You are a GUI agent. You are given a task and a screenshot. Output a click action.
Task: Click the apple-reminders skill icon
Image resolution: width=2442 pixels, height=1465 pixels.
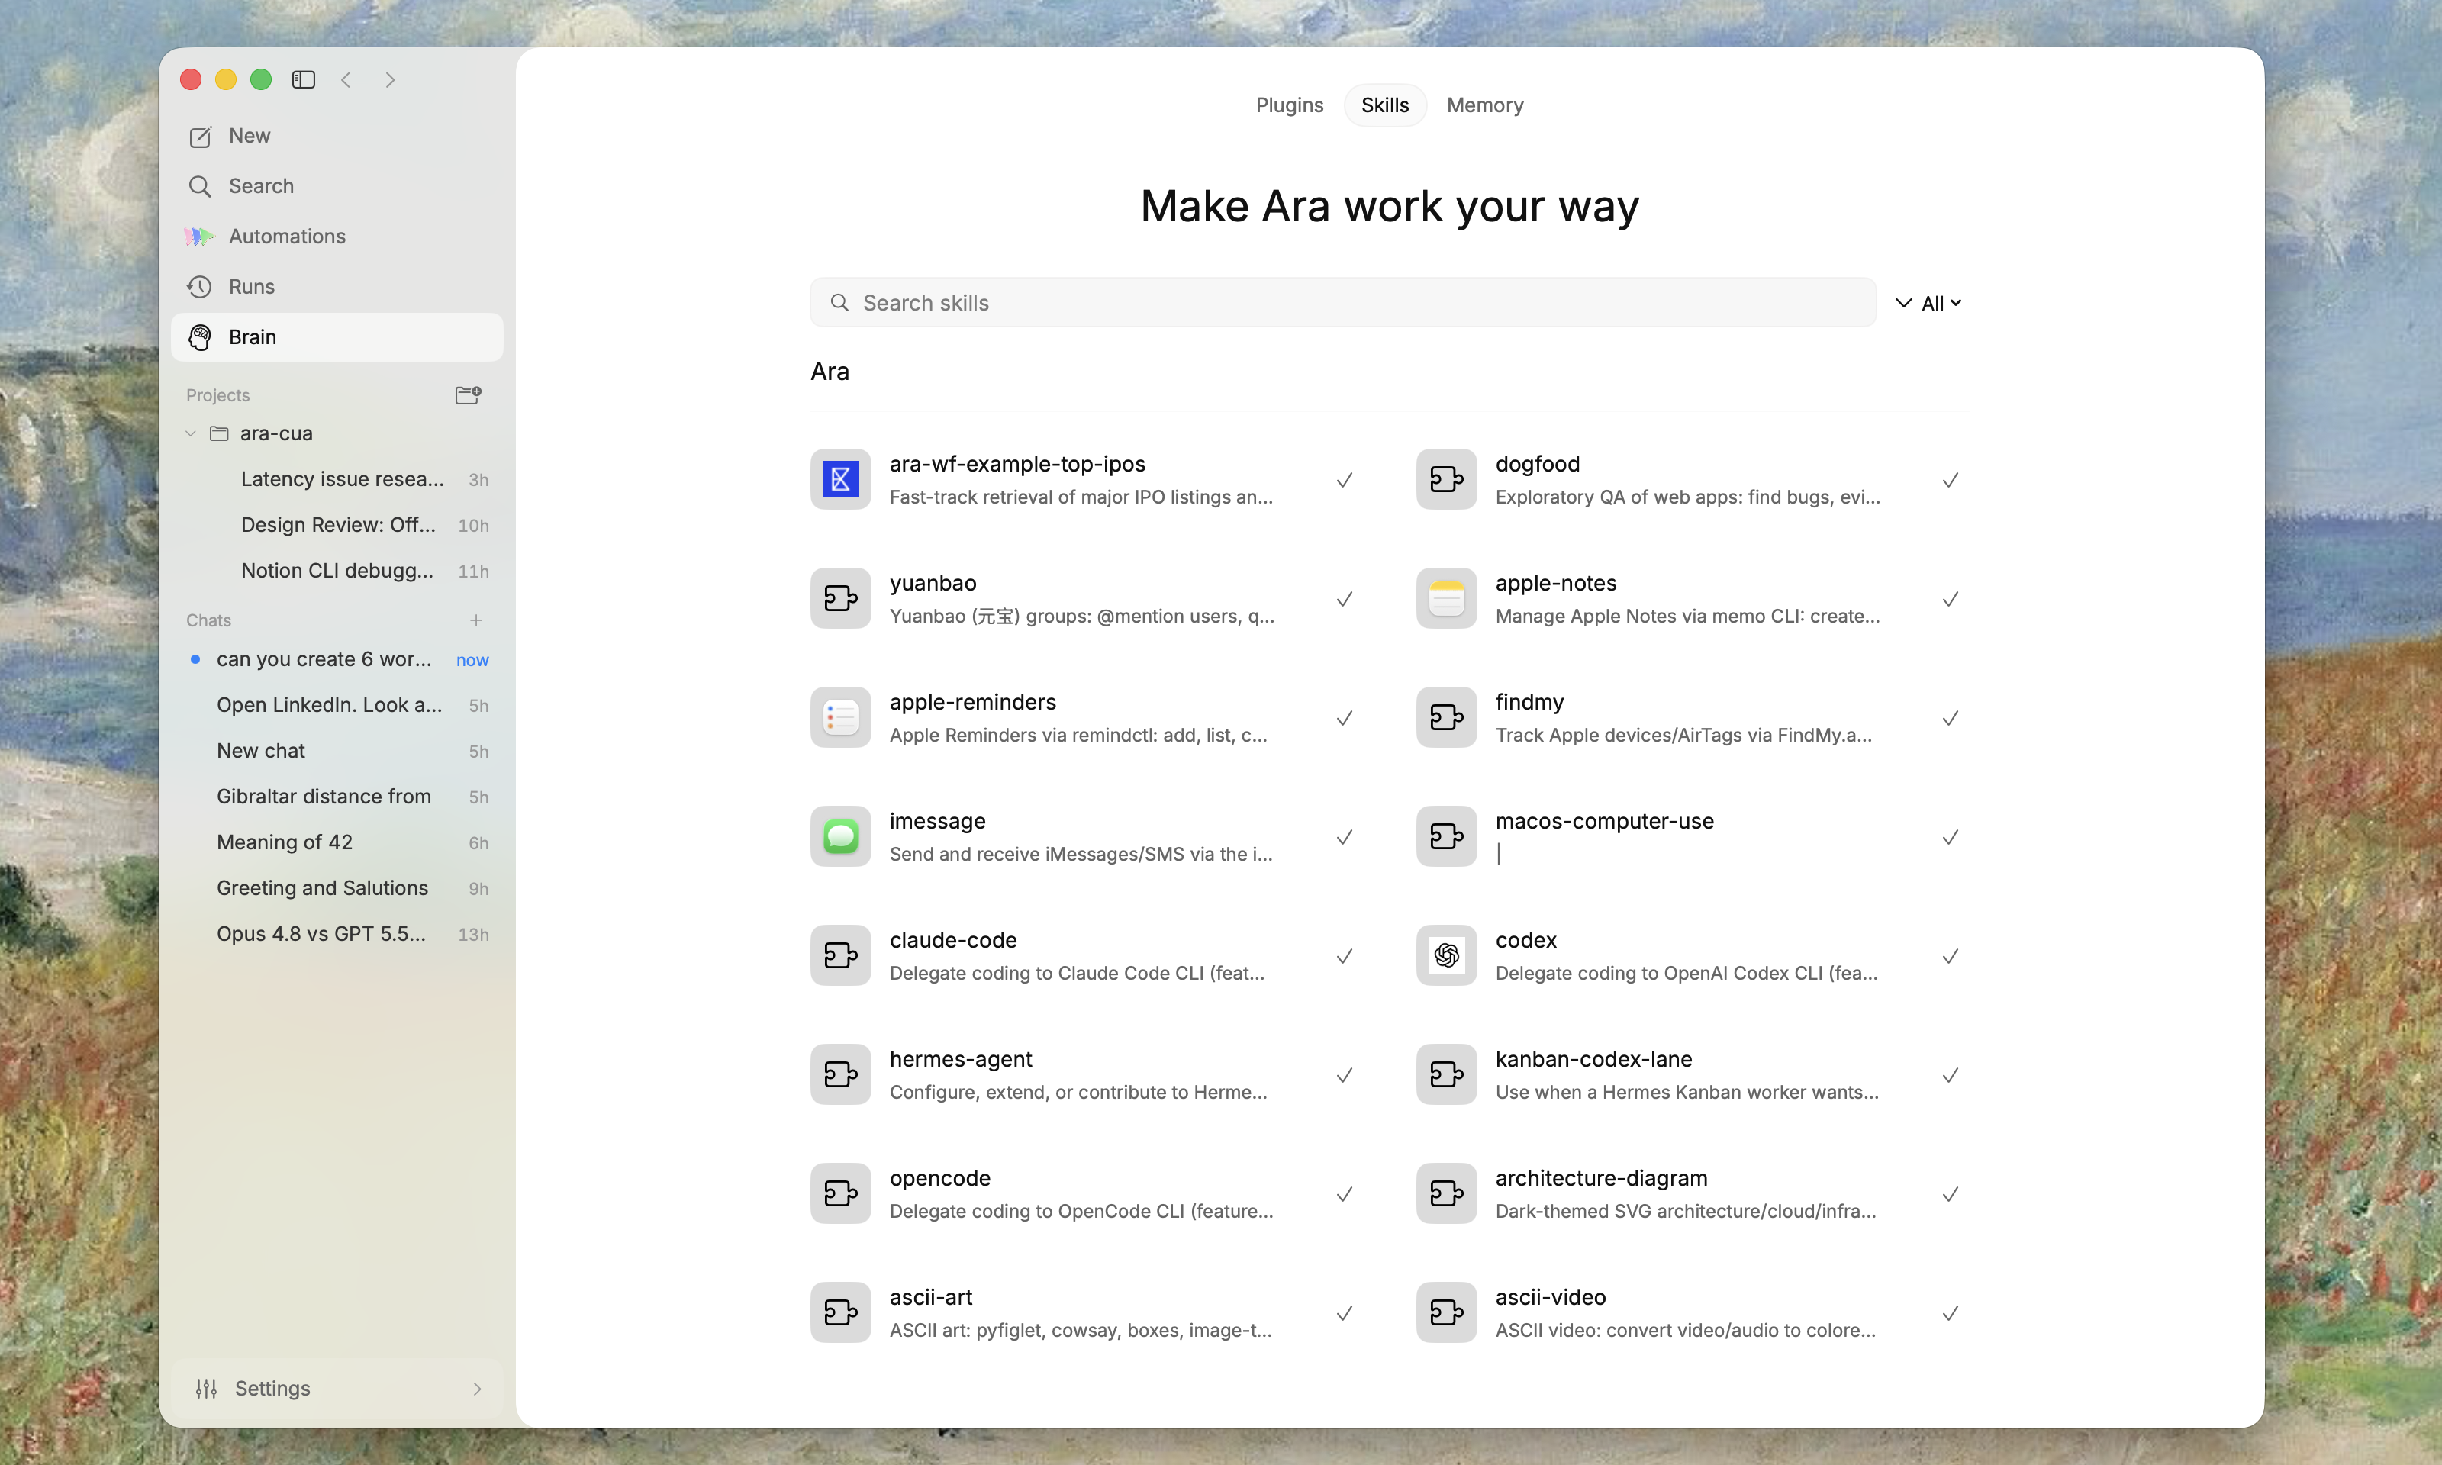[841, 718]
